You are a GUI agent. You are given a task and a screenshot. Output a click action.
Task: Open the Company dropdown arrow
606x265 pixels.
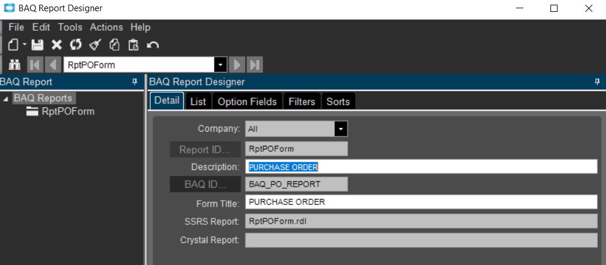(x=341, y=129)
